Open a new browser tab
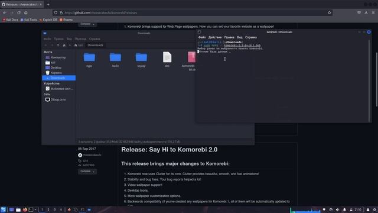This screenshot has height=213, width=378. tap(48, 4)
